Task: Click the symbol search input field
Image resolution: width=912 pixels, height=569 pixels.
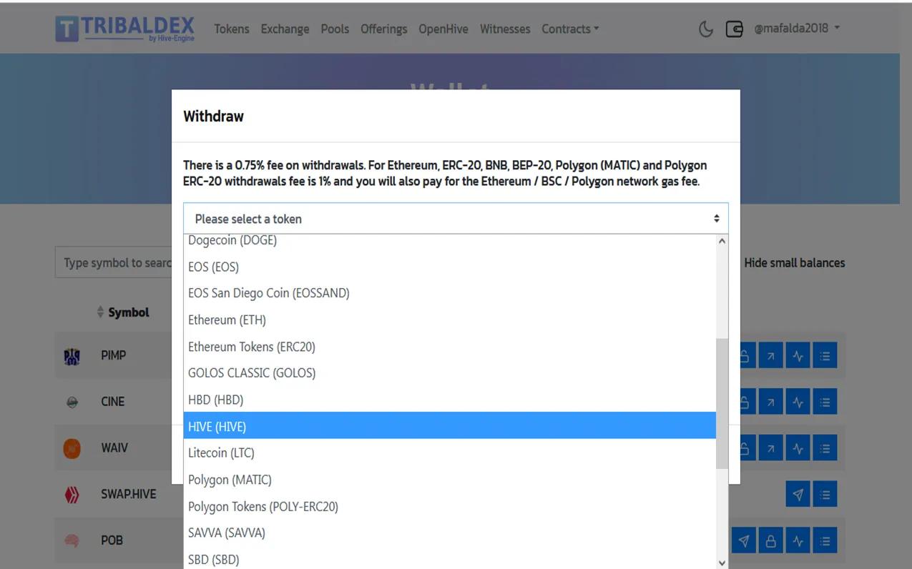Action: [x=114, y=263]
